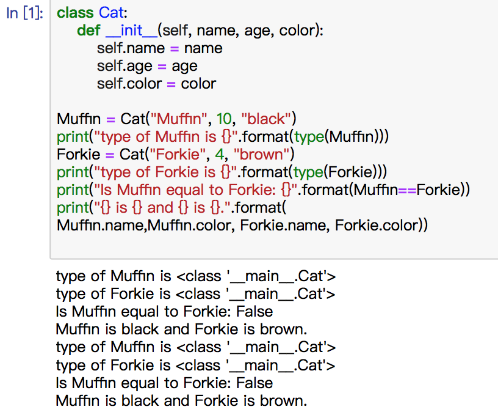Click the Muffin = Cat(...) assignment line
Screen dimensions: 498x412
click(x=176, y=119)
